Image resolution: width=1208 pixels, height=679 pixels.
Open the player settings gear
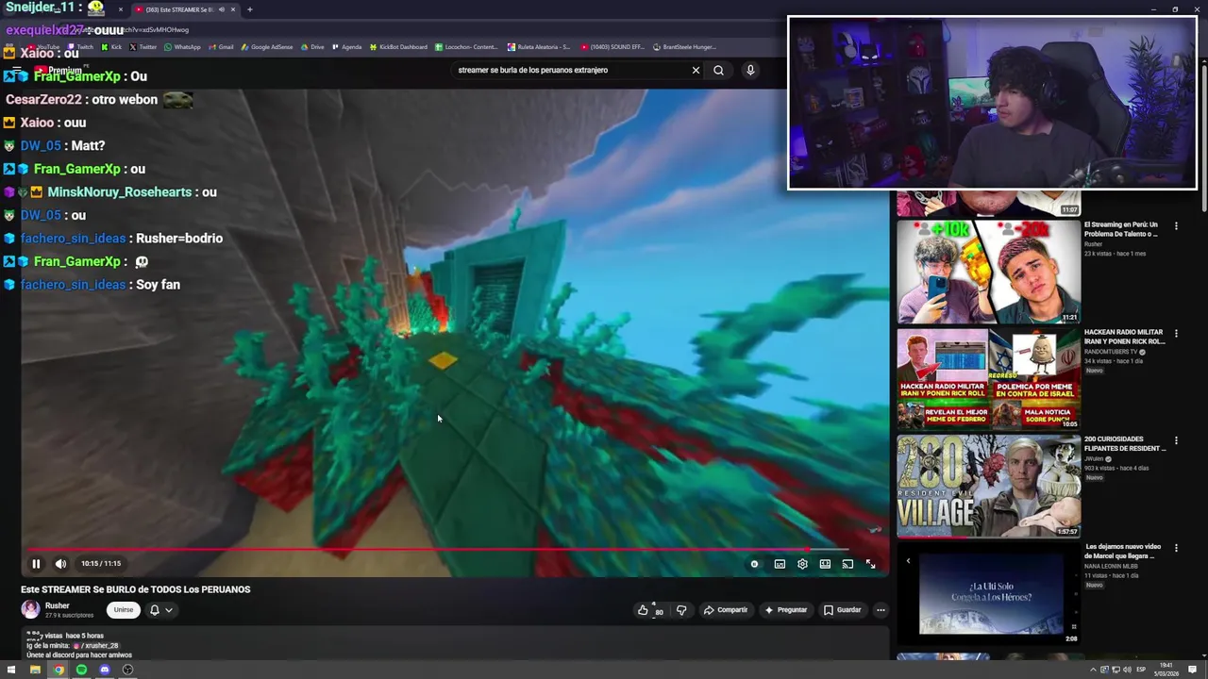[x=802, y=564]
